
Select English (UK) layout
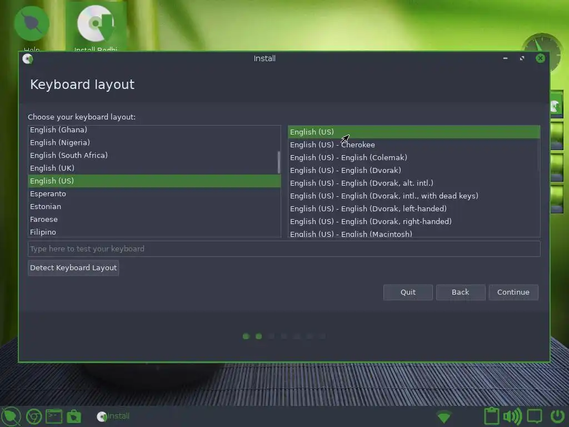tap(154, 168)
